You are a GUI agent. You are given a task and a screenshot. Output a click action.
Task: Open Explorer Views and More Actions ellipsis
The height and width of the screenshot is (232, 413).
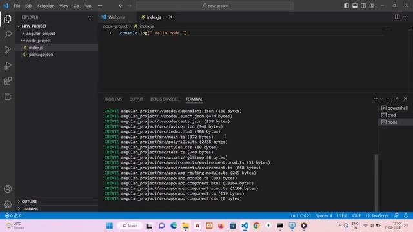coord(90,17)
